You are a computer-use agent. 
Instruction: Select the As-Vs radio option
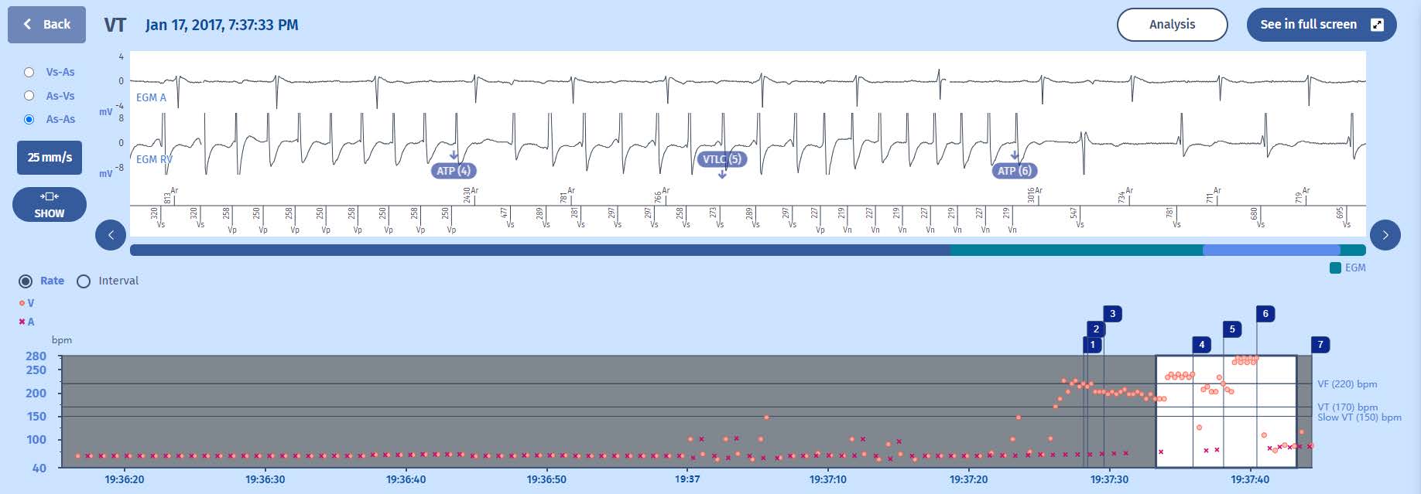tap(29, 96)
